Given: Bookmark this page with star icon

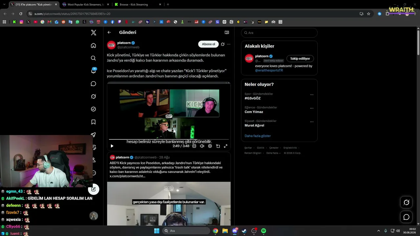Looking at the screenshot, I should (368, 14).
